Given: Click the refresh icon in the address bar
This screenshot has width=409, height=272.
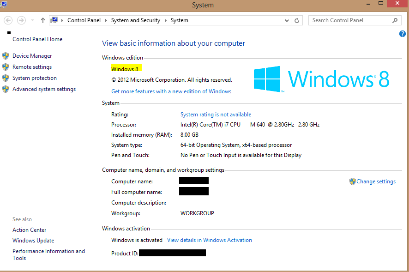Looking at the screenshot, I should 296,20.
